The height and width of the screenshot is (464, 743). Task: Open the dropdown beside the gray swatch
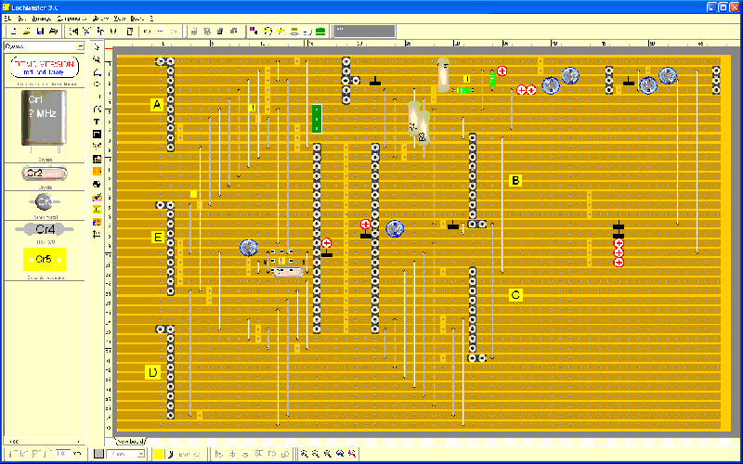pos(141,454)
